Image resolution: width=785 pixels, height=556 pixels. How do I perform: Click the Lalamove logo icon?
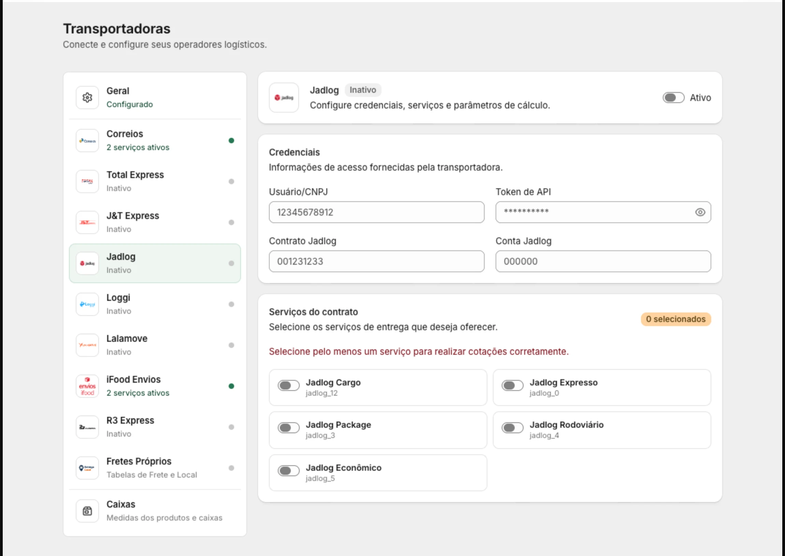87,345
